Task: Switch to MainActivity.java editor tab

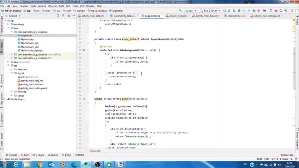Action: point(236,16)
